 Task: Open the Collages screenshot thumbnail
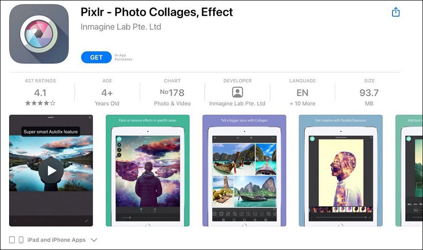244,170
